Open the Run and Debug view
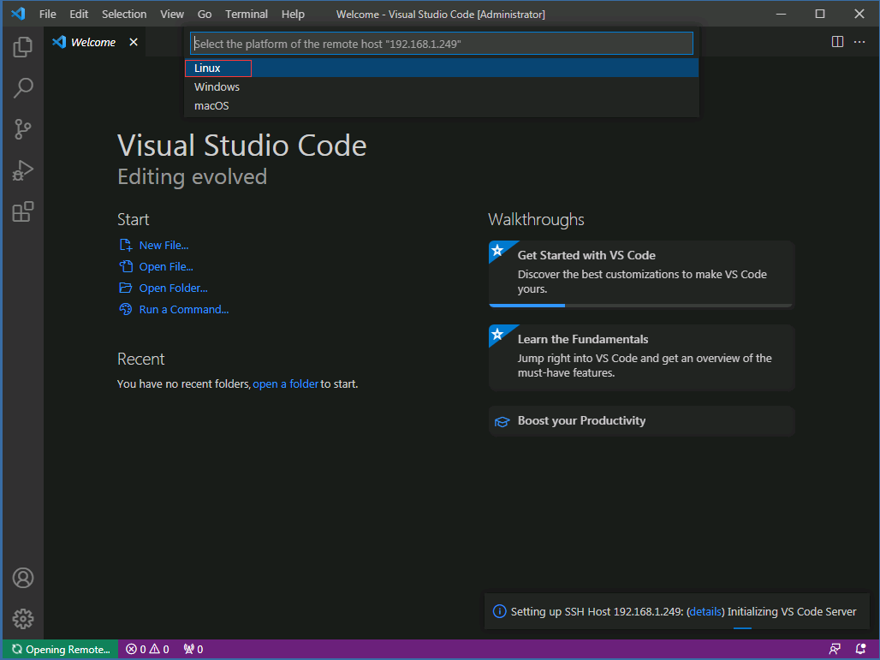 pos(23,170)
